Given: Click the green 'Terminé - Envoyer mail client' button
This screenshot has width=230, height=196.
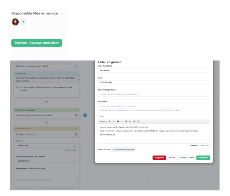Looking at the screenshot, I should click(x=37, y=43).
